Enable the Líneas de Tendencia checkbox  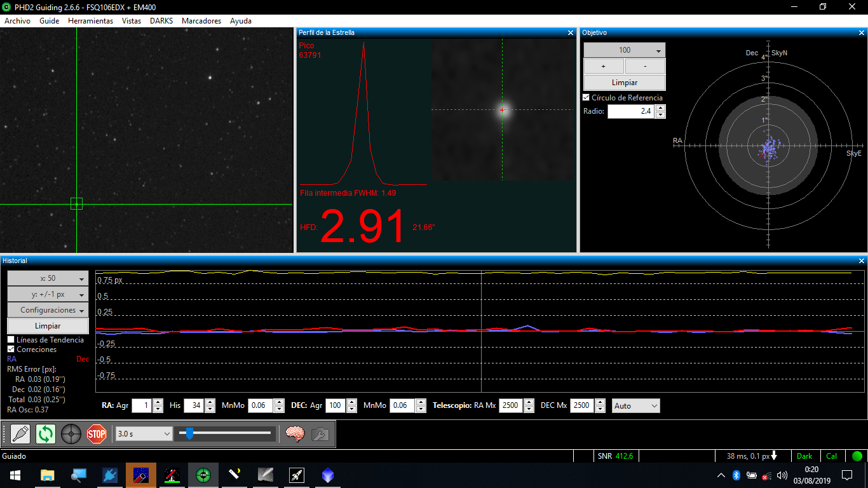coord(11,340)
